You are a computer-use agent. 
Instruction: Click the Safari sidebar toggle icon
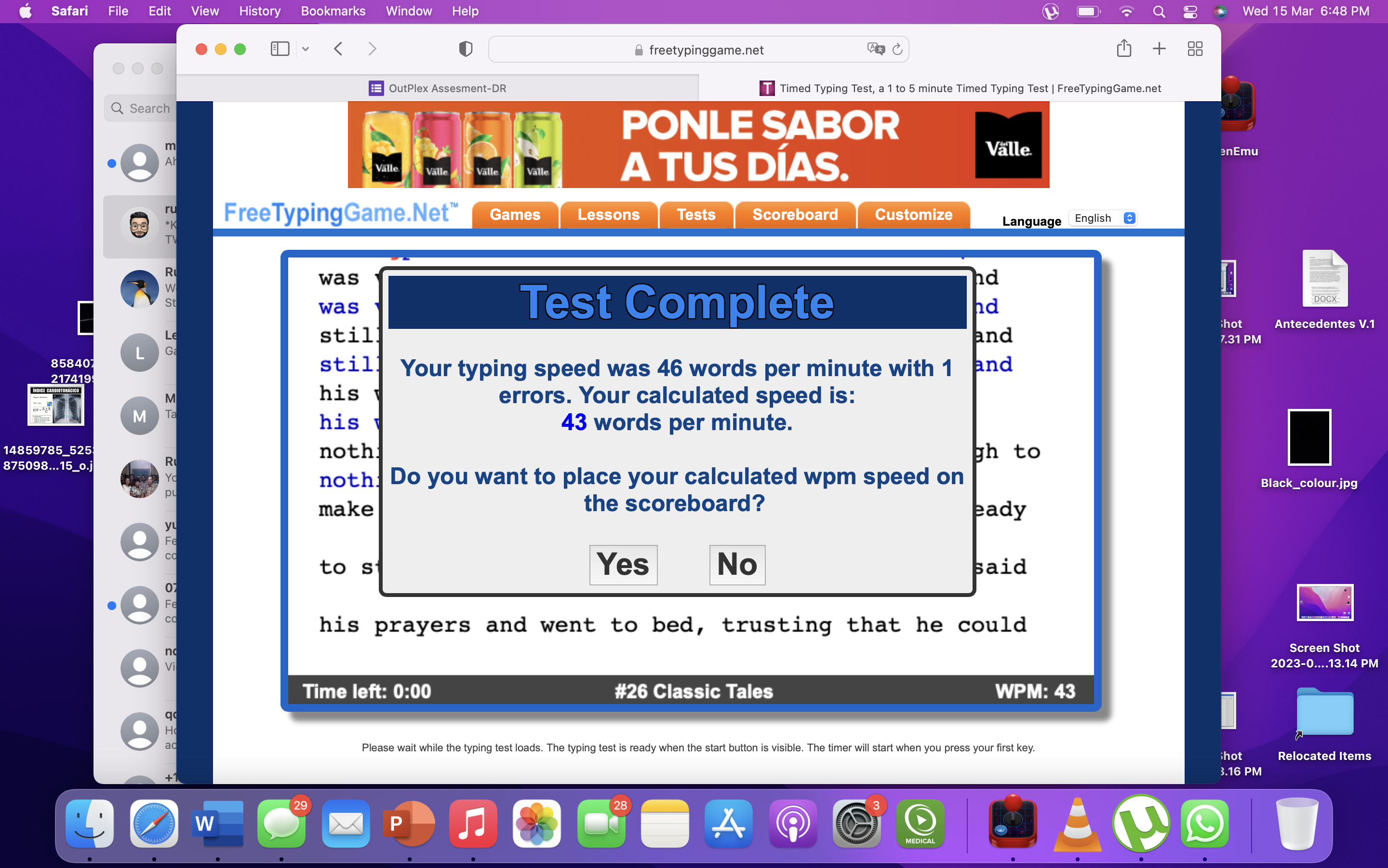pos(280,49)
